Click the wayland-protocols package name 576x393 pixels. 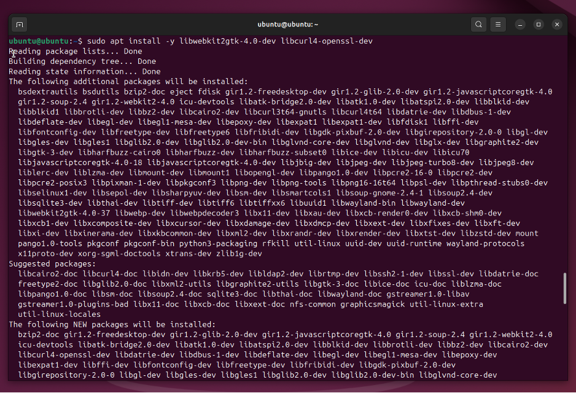point(486,243)
